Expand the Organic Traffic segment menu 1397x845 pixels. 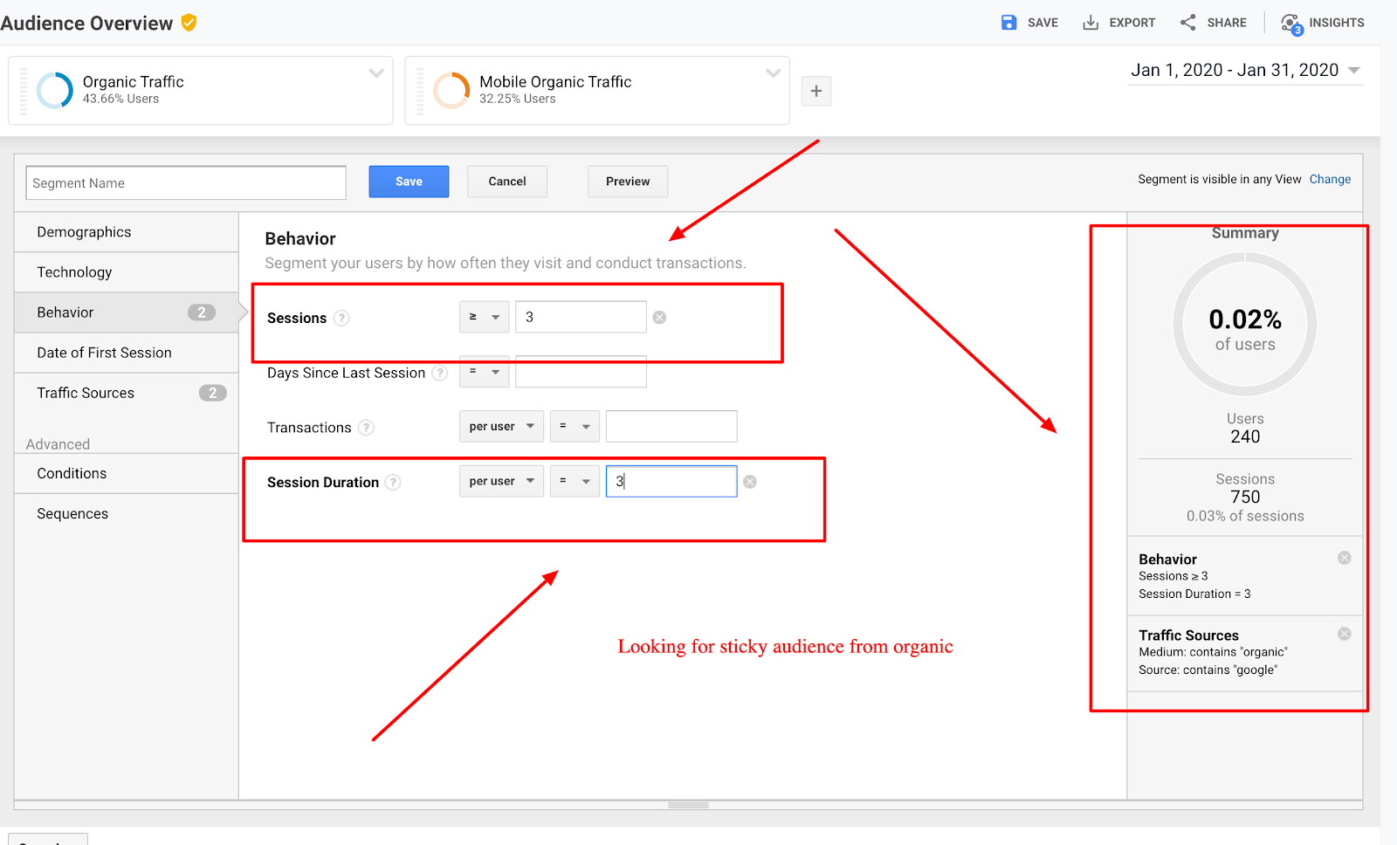[376, 73]
